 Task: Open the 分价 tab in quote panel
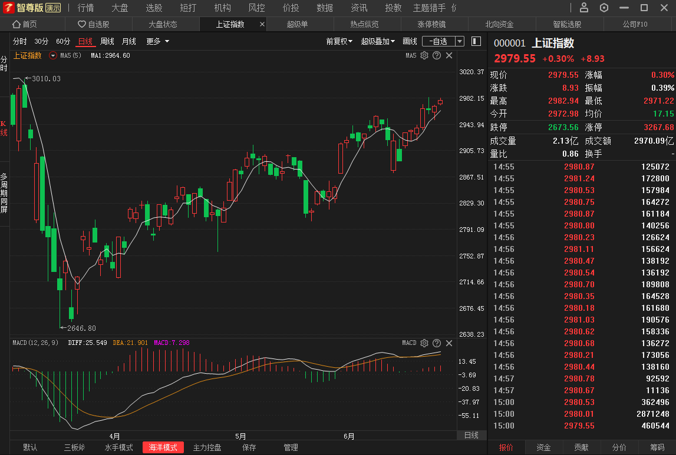(x=619, y=448)
